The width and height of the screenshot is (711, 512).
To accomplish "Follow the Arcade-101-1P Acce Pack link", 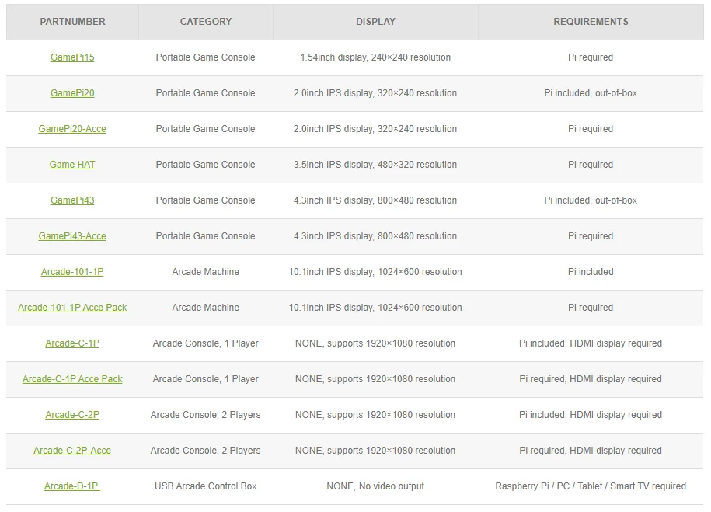I will click(x=72, y=308).
